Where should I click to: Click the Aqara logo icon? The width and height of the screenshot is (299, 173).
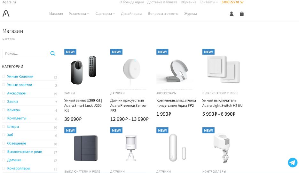click(x=6, y=13)
